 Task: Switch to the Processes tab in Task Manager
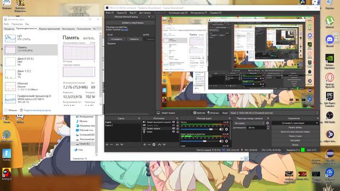tap(9, 29)
